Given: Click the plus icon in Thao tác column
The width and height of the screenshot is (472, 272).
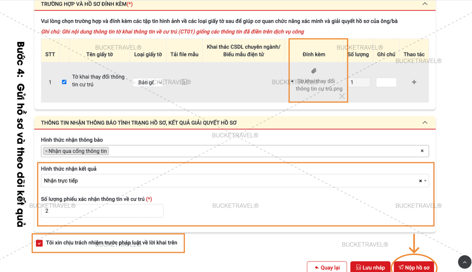Looking at the screenshot, I should coord(414,82).
